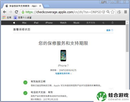Click the iPhone 7 product image
The height and width of the screenshot is (102, 130).
(63, 56)
